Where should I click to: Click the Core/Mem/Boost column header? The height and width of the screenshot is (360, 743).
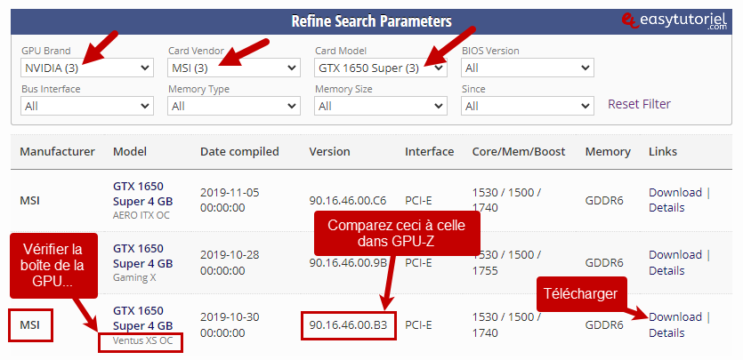pyautogui.click(x=519, y=151)
